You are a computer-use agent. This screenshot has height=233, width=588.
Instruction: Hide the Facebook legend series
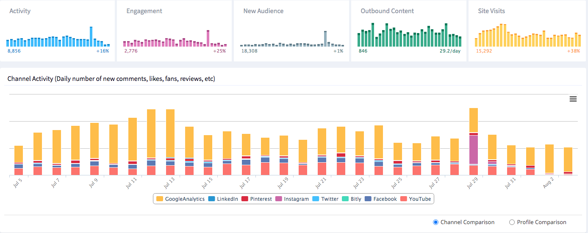point(380,199)
